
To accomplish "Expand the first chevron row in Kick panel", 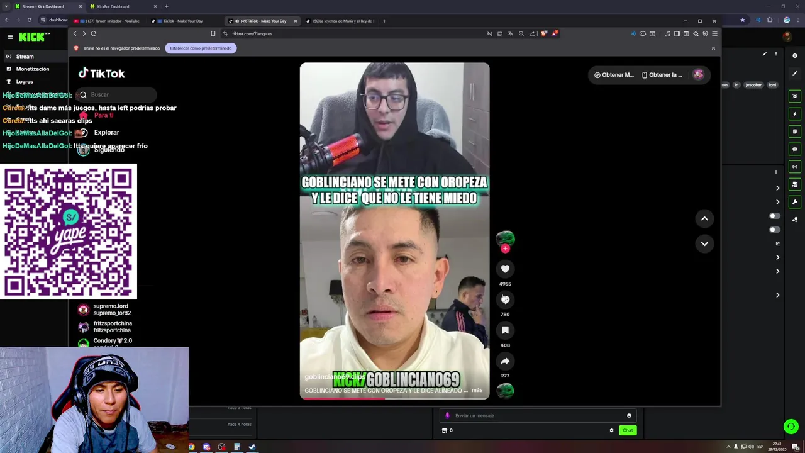I will [777, 188].
